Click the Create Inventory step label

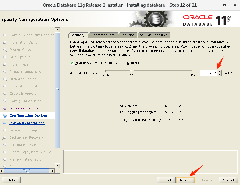pyautogui.click(x=23, y=94)
